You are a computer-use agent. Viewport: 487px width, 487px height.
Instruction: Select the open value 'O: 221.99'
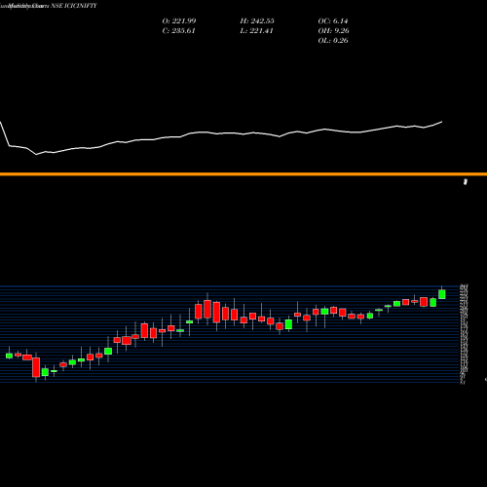coord(179,20)
